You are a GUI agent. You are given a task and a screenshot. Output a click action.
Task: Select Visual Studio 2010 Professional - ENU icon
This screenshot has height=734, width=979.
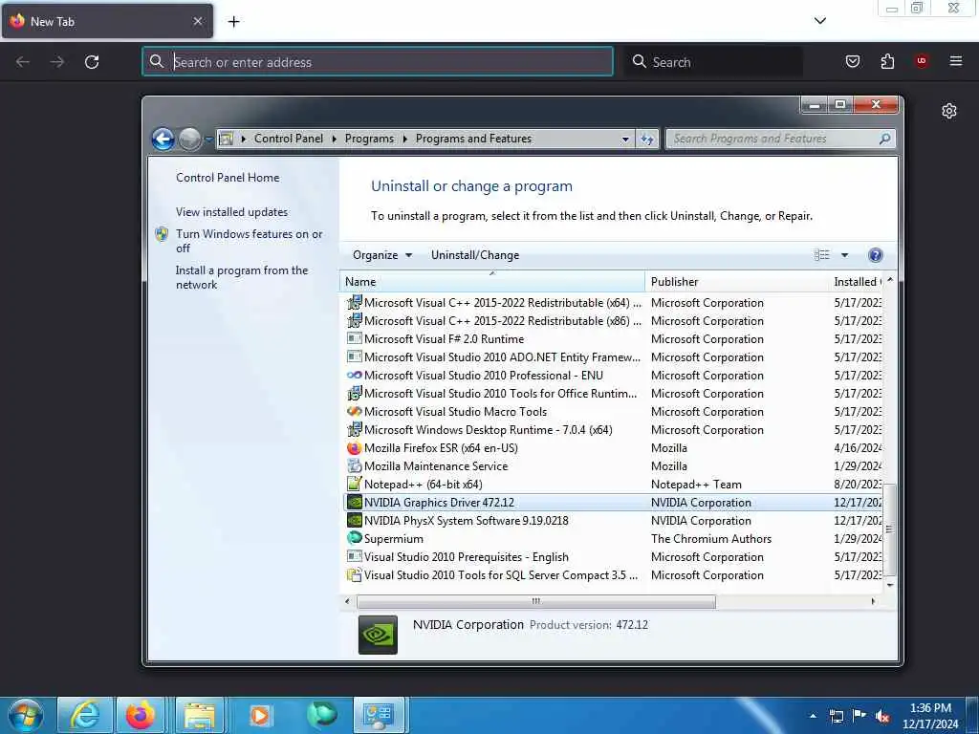[x=354, y=375]
